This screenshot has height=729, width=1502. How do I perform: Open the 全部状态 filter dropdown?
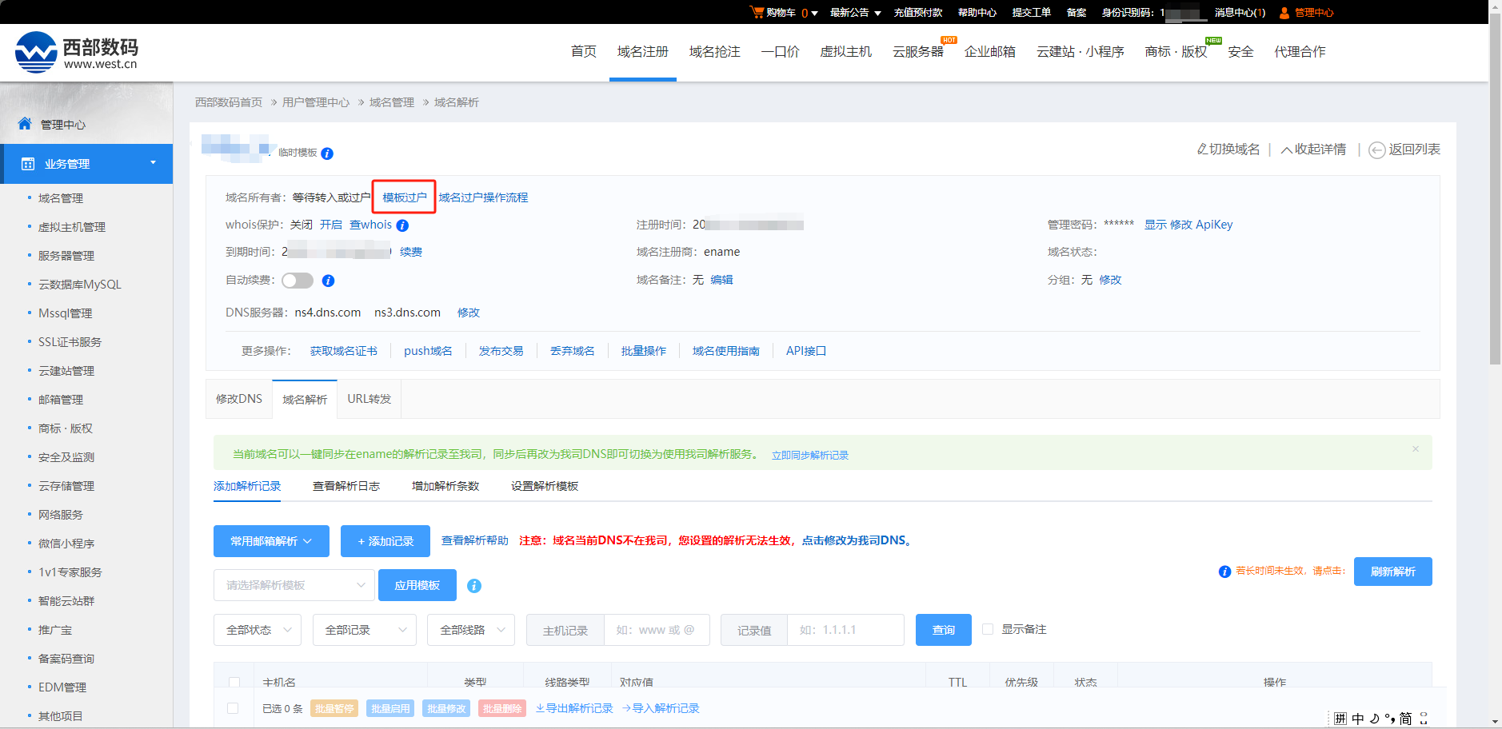pos(258,630)
